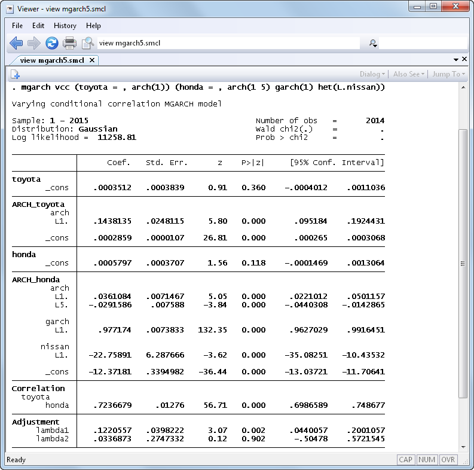Click z statistic 132.35
The width and height of the screenshot is (474, 470).
point(212,330)
